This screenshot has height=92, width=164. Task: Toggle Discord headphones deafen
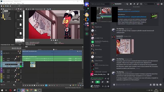click(106, 86)
